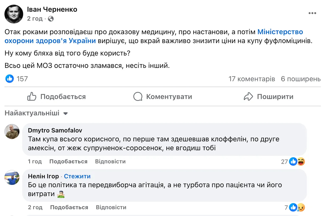322x216 pixels.
Task: Open Іван Черненко's profile picture
Action: [13, 14]
